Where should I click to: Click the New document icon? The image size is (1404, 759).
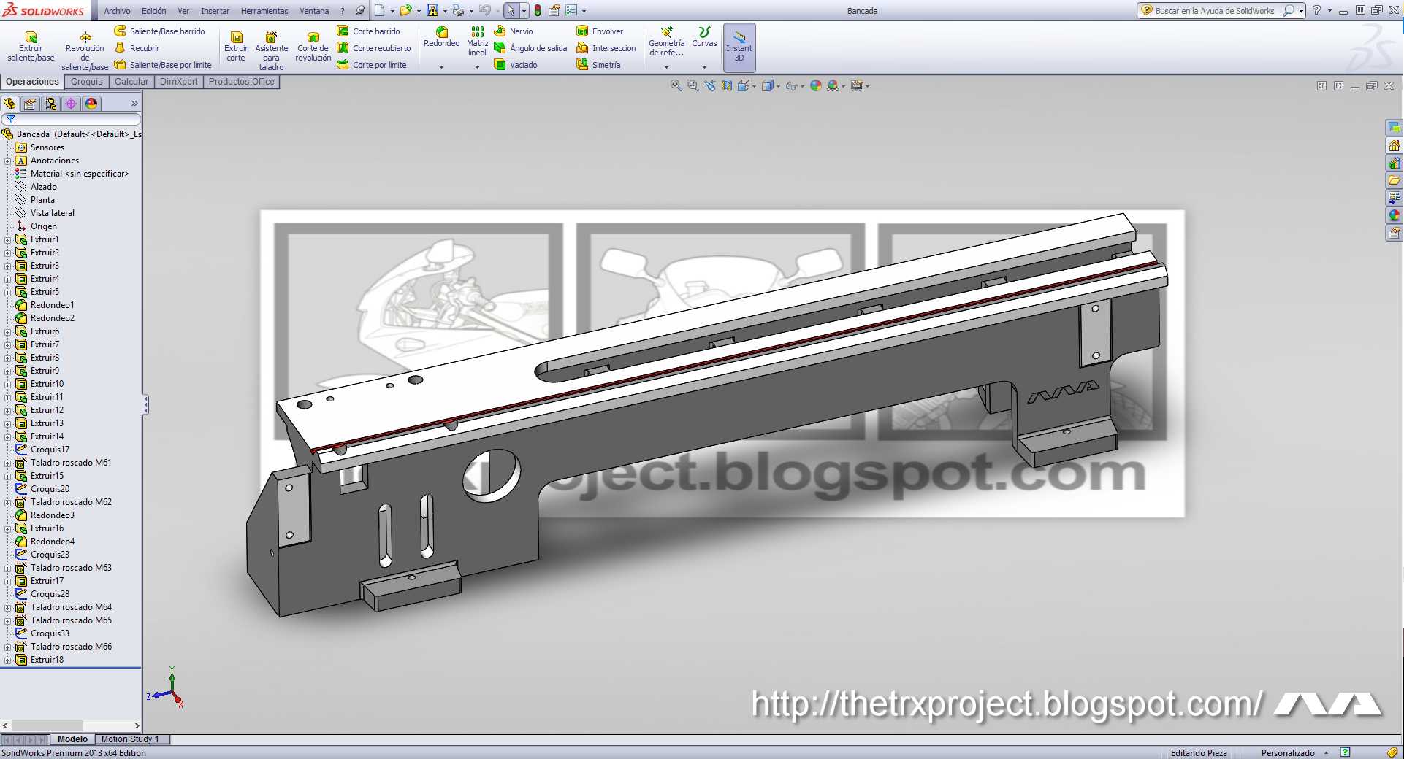click(x=380, y=11)
